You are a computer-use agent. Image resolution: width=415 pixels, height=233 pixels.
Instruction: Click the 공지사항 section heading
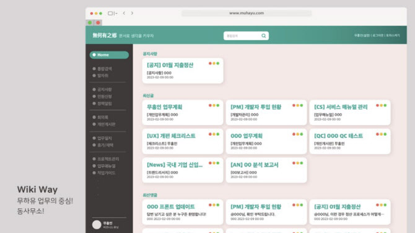tap(150, 54)
